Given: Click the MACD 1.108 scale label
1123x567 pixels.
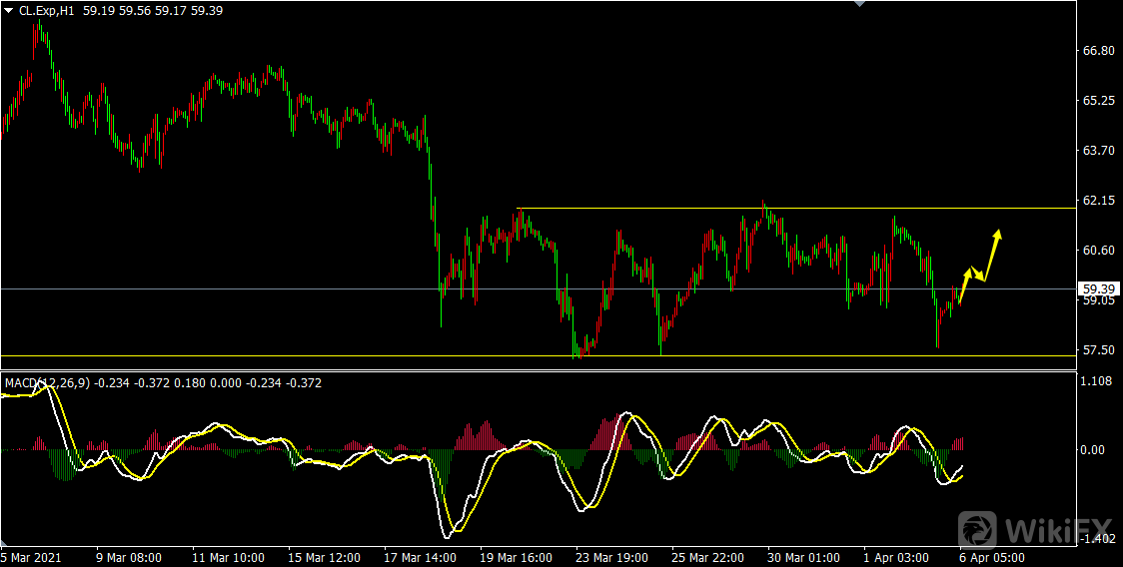Looking at the screenshot, I should (x=1099, y=381).
